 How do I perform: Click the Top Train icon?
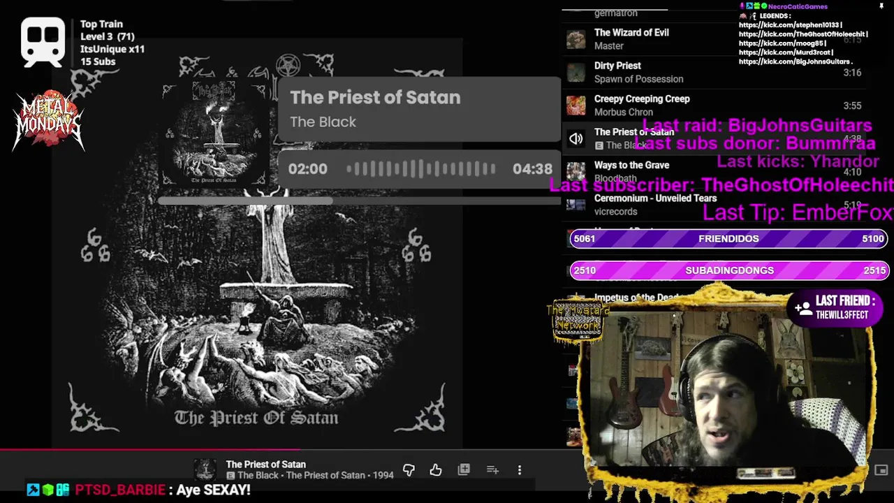coord(43,43)
